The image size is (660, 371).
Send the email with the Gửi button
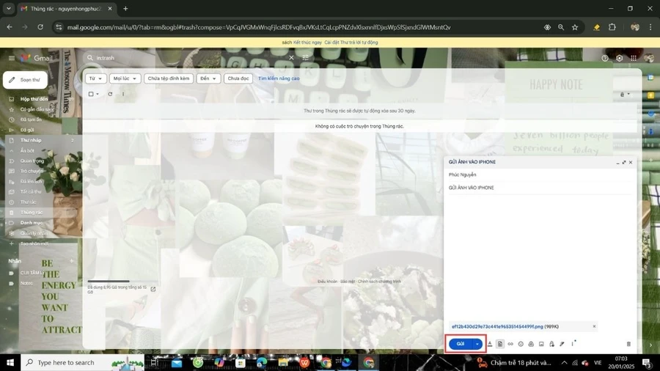tap(460, 344)
